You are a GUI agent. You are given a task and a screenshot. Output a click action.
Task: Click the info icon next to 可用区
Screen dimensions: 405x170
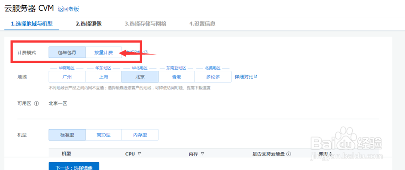coord(36,104)
